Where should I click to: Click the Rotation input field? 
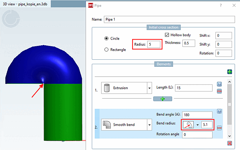coord(224,53)
